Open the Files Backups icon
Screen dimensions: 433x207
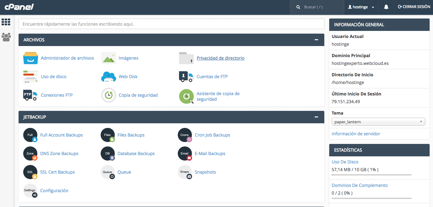(108, 135)
